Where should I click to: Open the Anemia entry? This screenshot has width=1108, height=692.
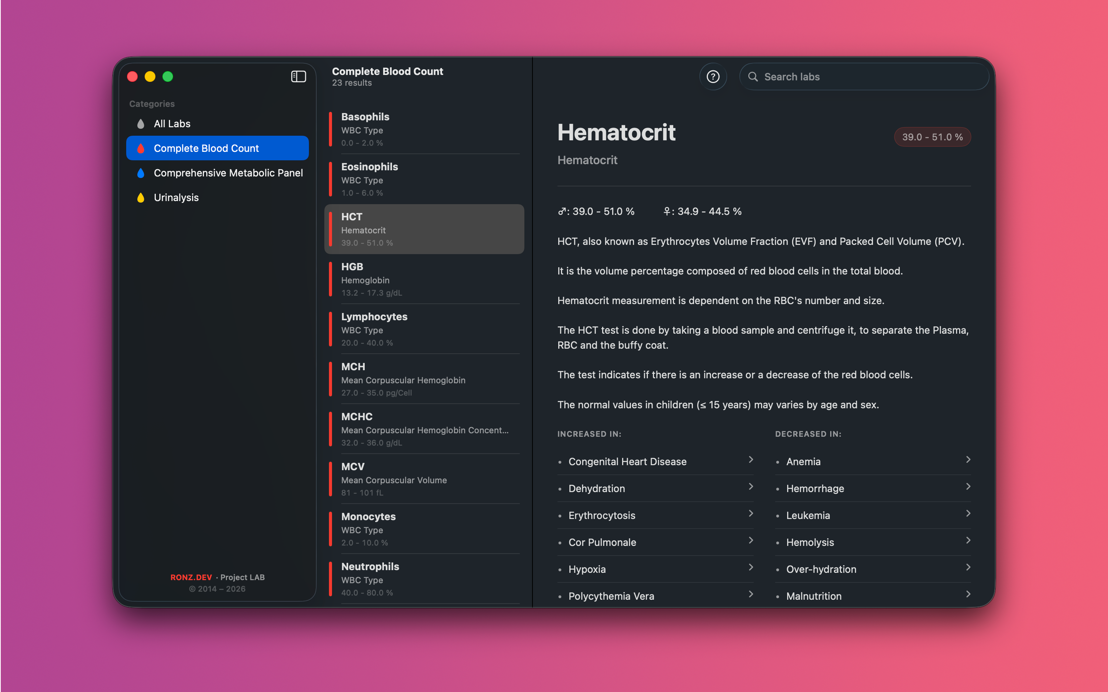point(873,461)
